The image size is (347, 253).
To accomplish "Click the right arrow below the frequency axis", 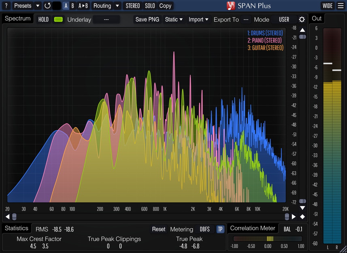I will [x=294, y=217].
